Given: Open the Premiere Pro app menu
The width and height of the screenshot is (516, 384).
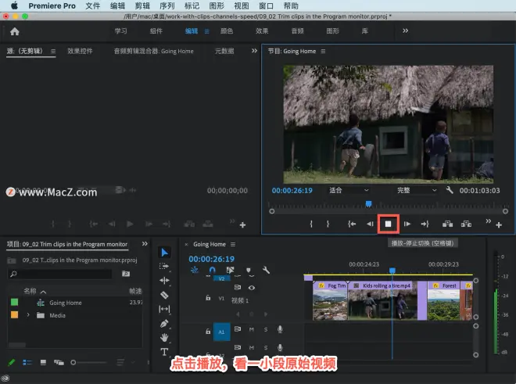Looking at the screenshot, I should 52,6.
